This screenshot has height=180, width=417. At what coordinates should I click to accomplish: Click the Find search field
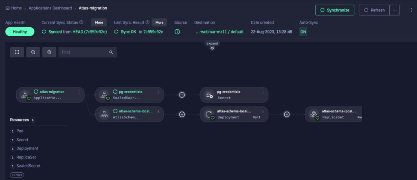pyautogui.click(x=88, y=52)
